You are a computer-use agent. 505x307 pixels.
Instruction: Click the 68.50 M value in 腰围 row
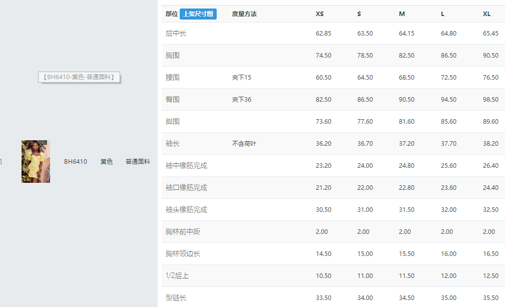coord(406,77)
